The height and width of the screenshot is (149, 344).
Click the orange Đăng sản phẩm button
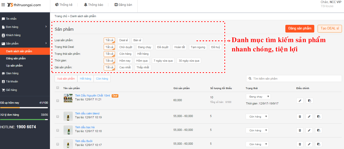pos(300,28)
